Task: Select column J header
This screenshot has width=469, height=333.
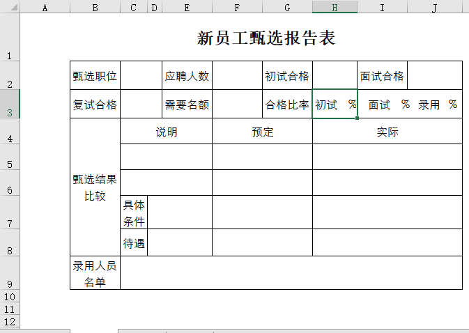Action: [x=434, y=7]
